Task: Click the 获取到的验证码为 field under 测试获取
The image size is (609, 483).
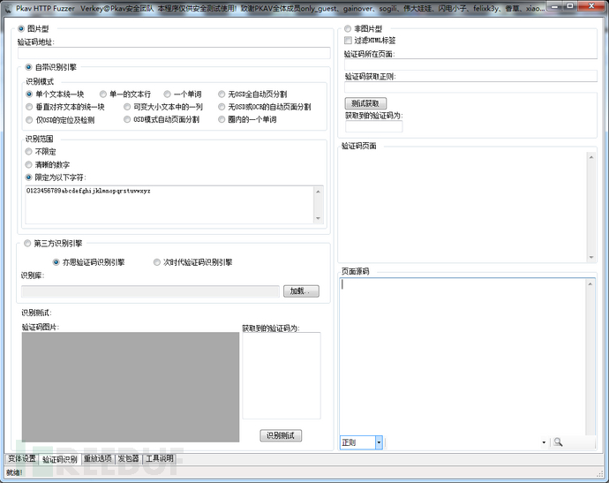Action: click(373, 126)
